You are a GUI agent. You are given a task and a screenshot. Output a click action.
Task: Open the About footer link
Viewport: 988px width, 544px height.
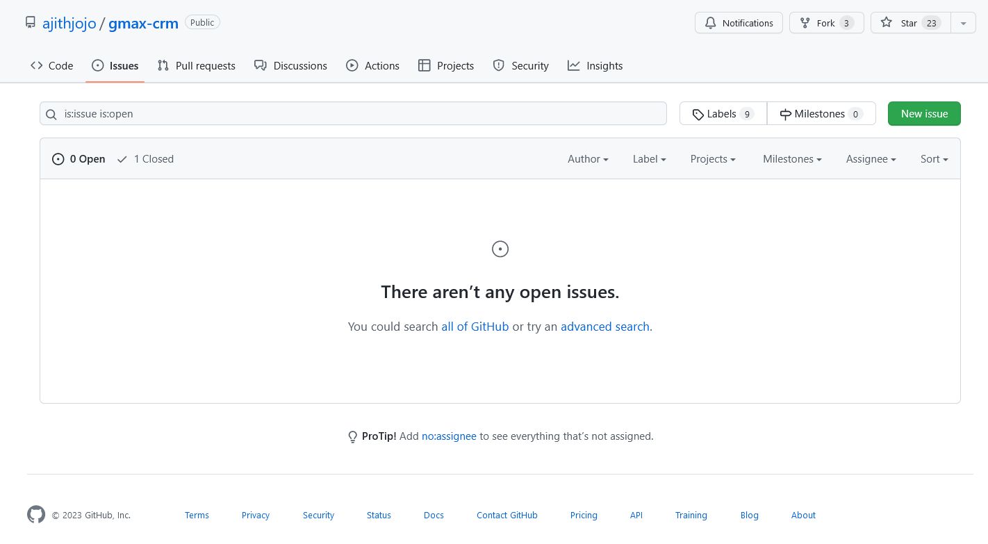click(803, 516)
